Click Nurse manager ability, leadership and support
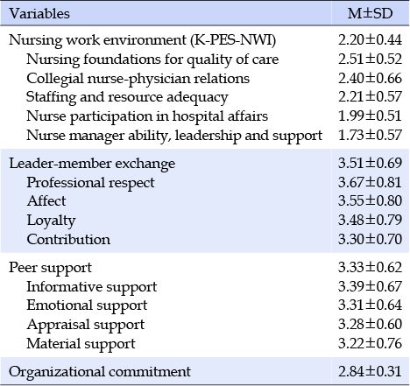410x386 pixels. coord(174,136)
